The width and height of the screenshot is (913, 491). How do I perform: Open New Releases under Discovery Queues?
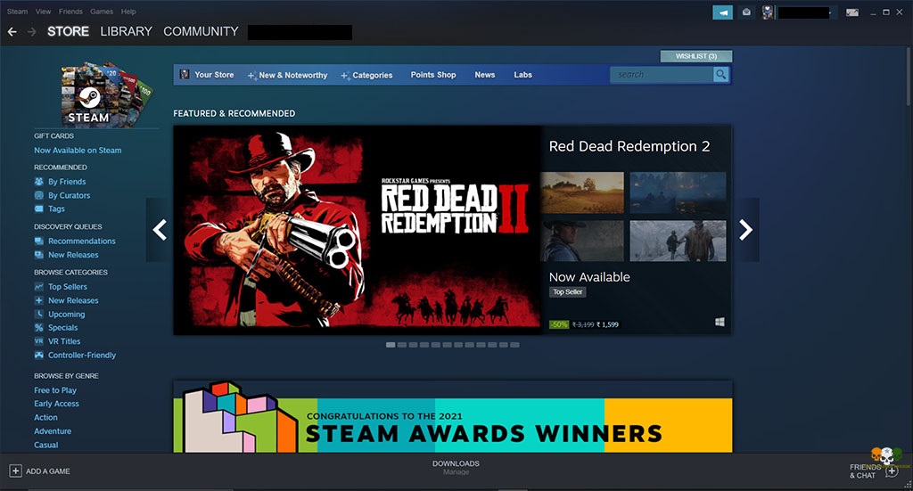pos(73,255)
